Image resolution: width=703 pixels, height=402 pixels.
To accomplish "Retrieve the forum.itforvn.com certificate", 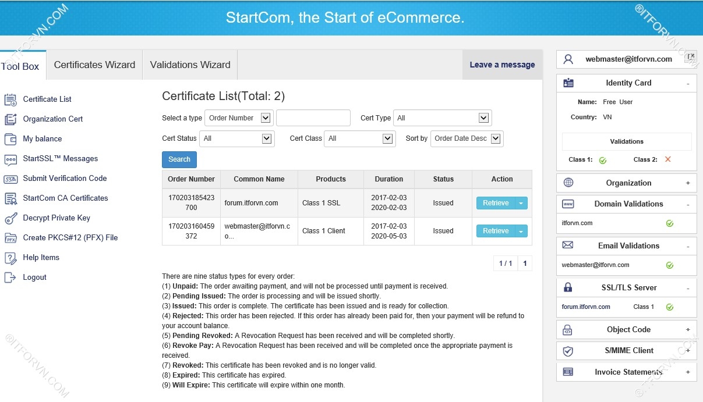I will 496,203.
